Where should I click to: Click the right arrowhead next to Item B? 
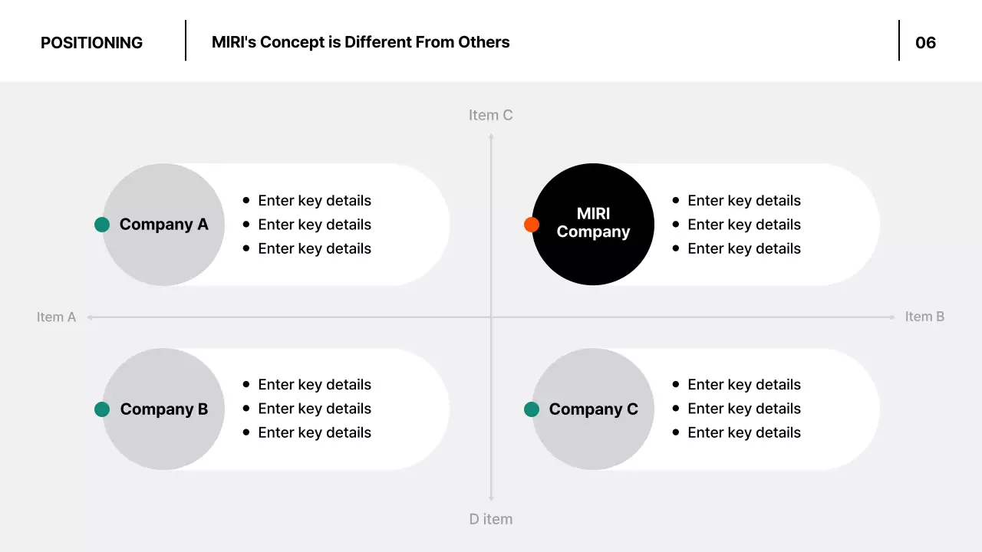pos(891,317)
